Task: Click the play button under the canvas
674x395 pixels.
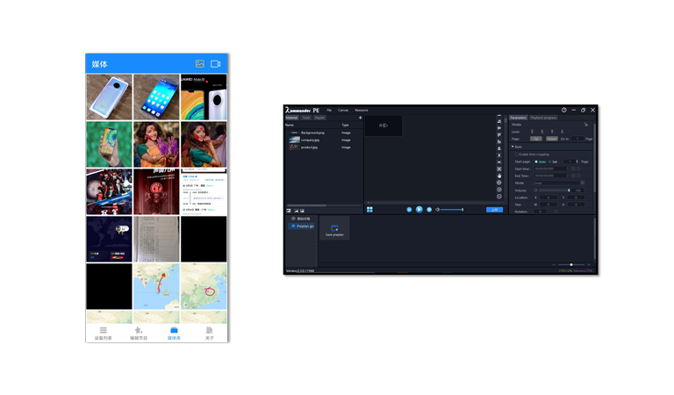Action: 419,210
